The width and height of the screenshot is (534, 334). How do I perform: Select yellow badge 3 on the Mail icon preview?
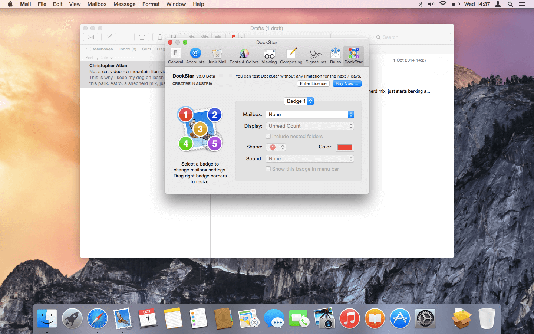200,129
